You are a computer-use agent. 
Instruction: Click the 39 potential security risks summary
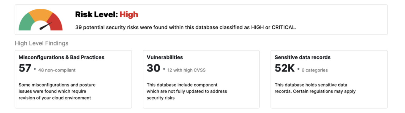point(186,27)
